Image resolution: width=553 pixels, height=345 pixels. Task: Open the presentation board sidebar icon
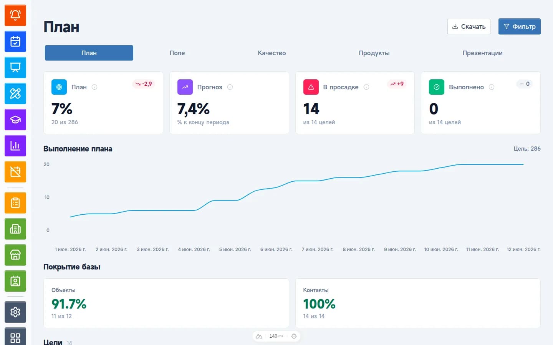tap(15, 67)
